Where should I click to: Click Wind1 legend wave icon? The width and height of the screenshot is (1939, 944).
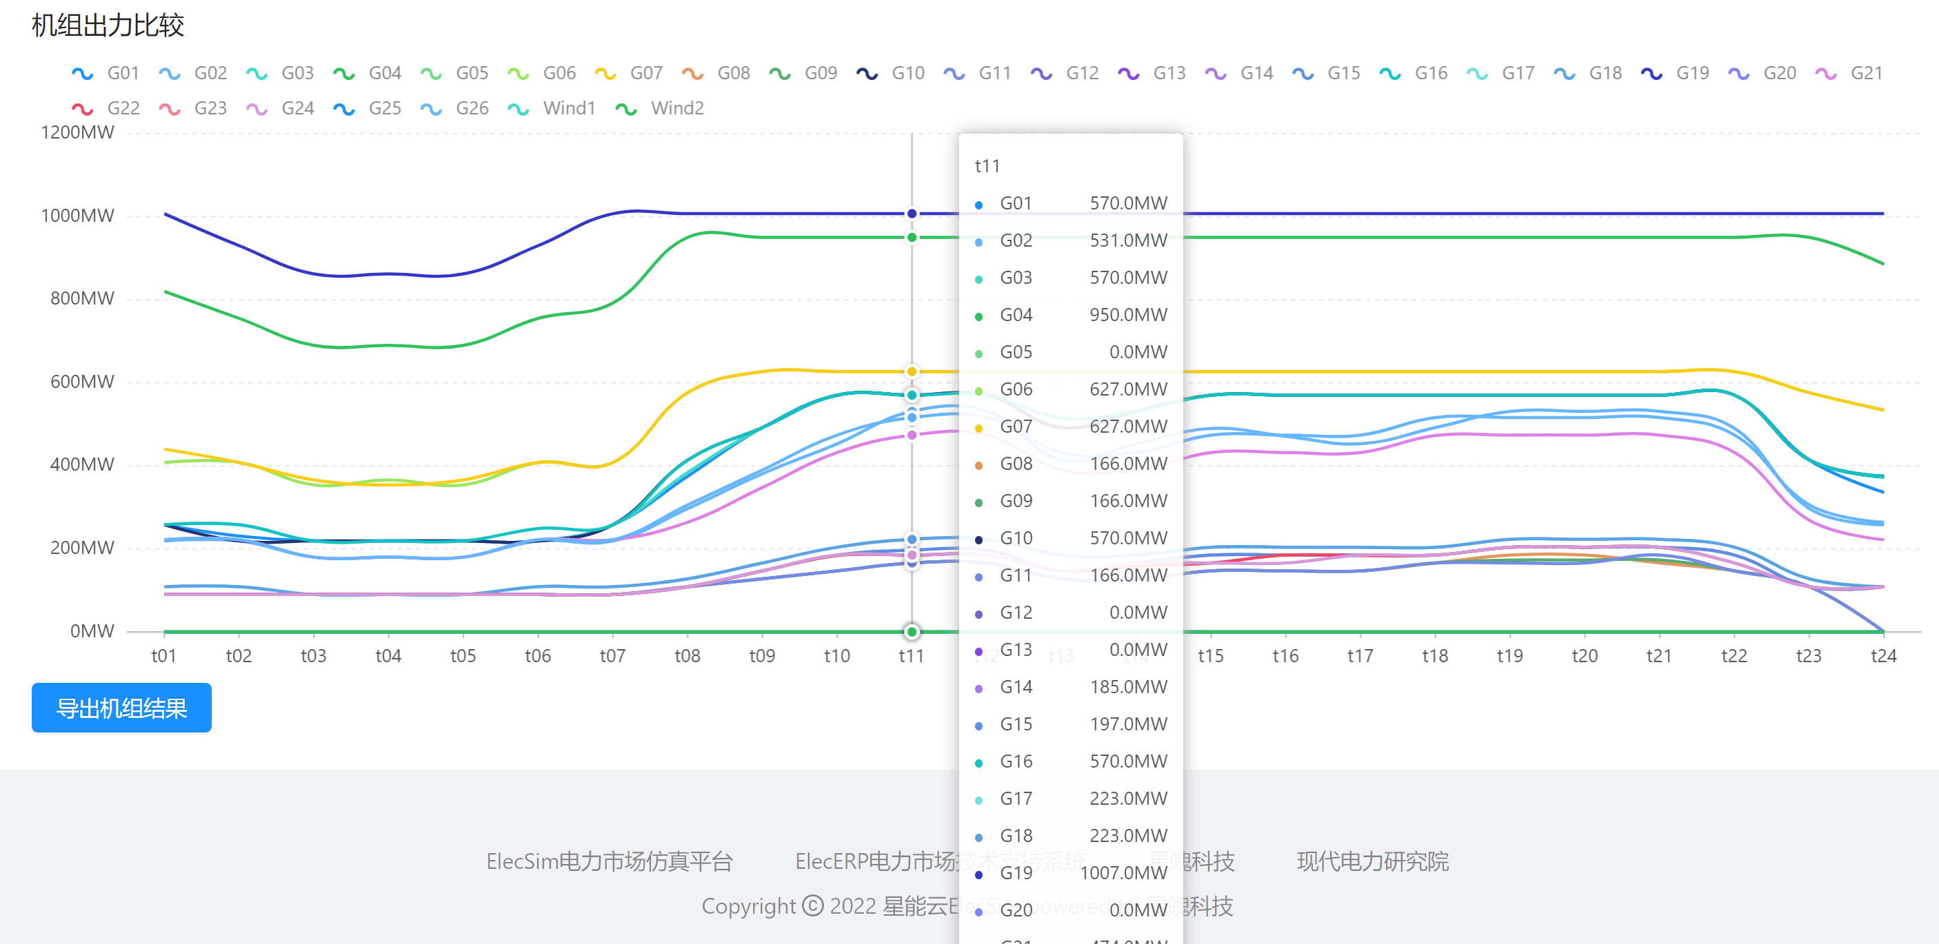519,108
